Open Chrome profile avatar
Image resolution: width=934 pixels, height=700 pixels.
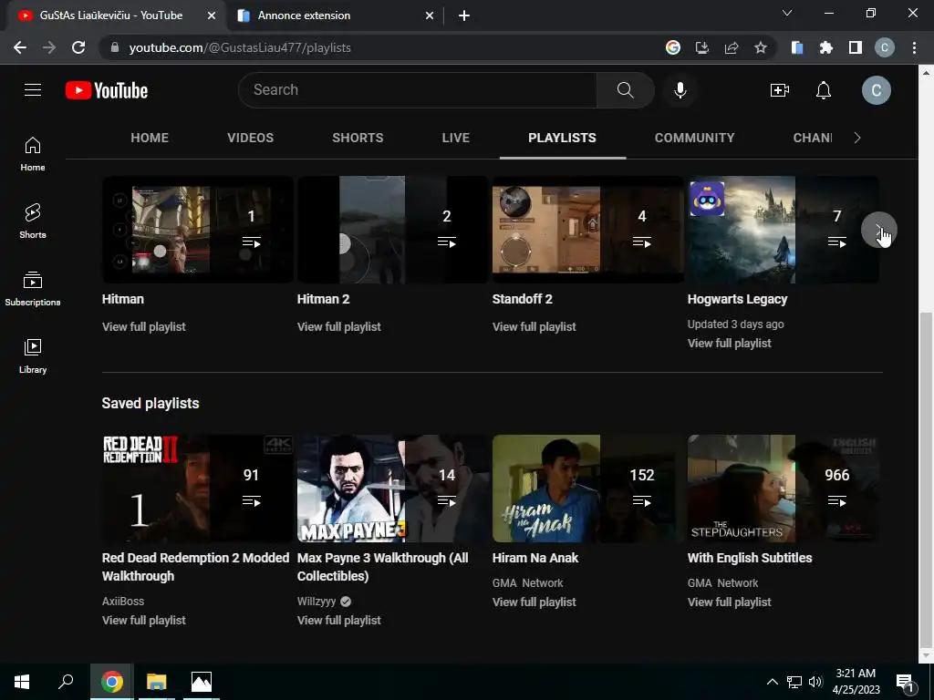885,47
